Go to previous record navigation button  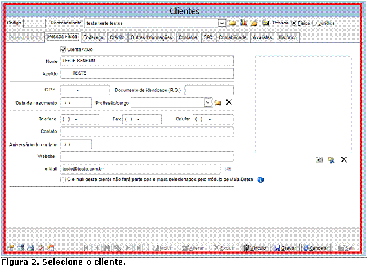(x=97, y=248)
